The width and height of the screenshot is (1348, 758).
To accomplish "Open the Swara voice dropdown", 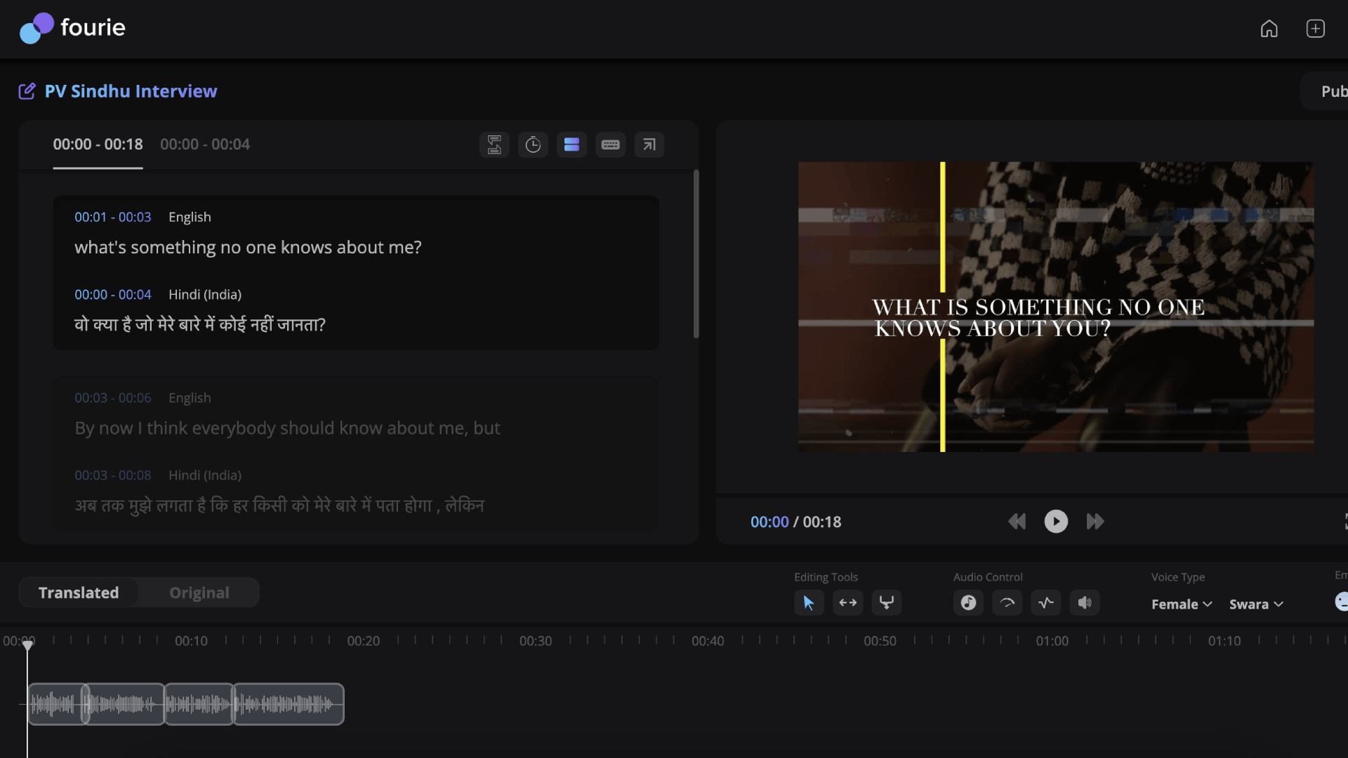I will [x=1255, y=604].
